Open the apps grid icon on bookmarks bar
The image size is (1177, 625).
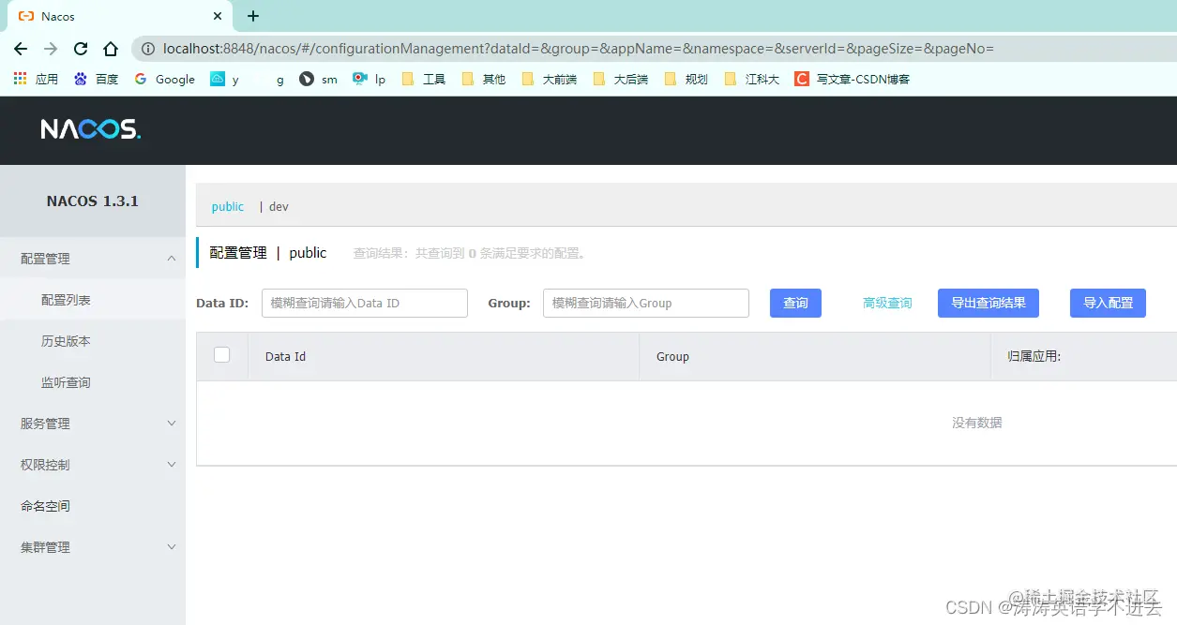[19, 79]
